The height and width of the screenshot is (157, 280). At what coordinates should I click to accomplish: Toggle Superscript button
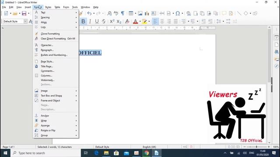tap(112, 21)
